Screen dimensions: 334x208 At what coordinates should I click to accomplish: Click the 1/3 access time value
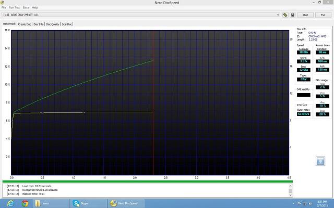pyautogui.click(x=323, y=61)
